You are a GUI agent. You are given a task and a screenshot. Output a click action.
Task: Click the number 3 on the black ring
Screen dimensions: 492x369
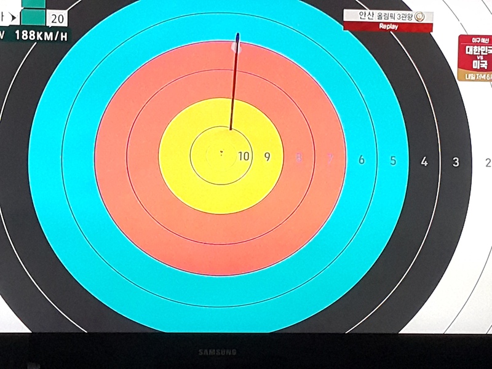click(456, 162)
